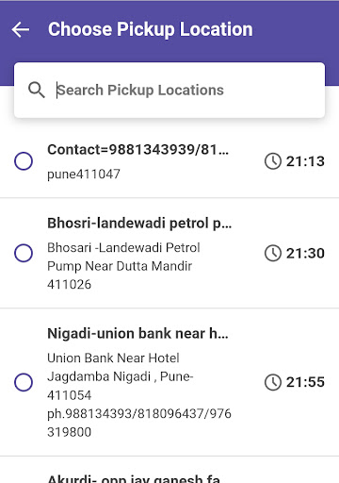
Task: Focus the Search Pickup Locations field
Action: click(169, 91)
